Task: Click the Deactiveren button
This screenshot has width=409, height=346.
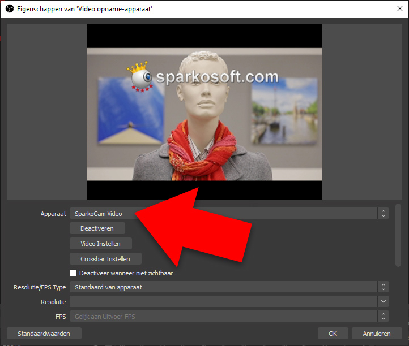Action: coord(97,228)
